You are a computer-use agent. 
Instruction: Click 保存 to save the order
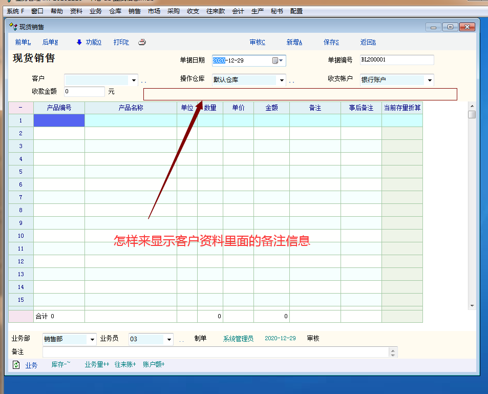pyautogui.click(x=331, y=43)
